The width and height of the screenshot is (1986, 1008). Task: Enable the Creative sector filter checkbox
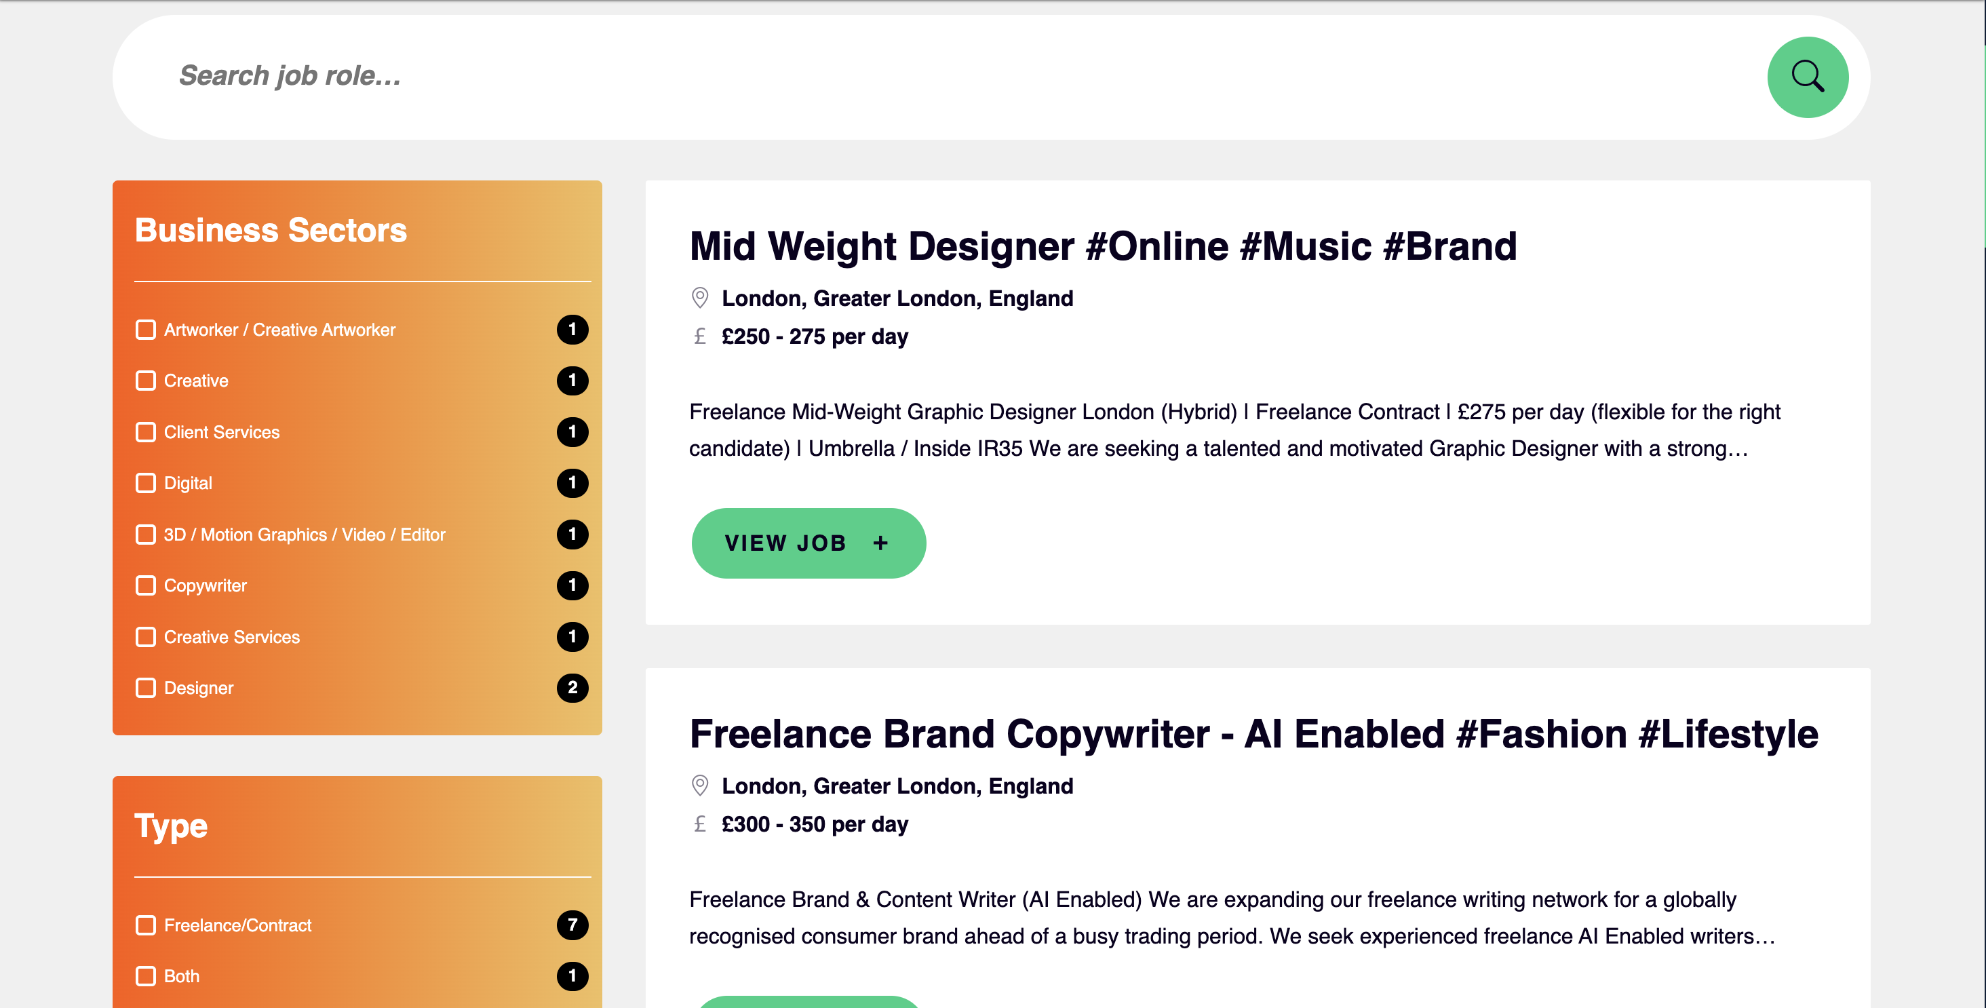[x=146, y=381]
